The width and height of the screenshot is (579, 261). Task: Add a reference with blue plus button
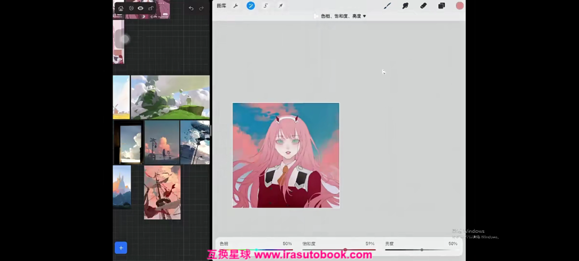point(121,247)
